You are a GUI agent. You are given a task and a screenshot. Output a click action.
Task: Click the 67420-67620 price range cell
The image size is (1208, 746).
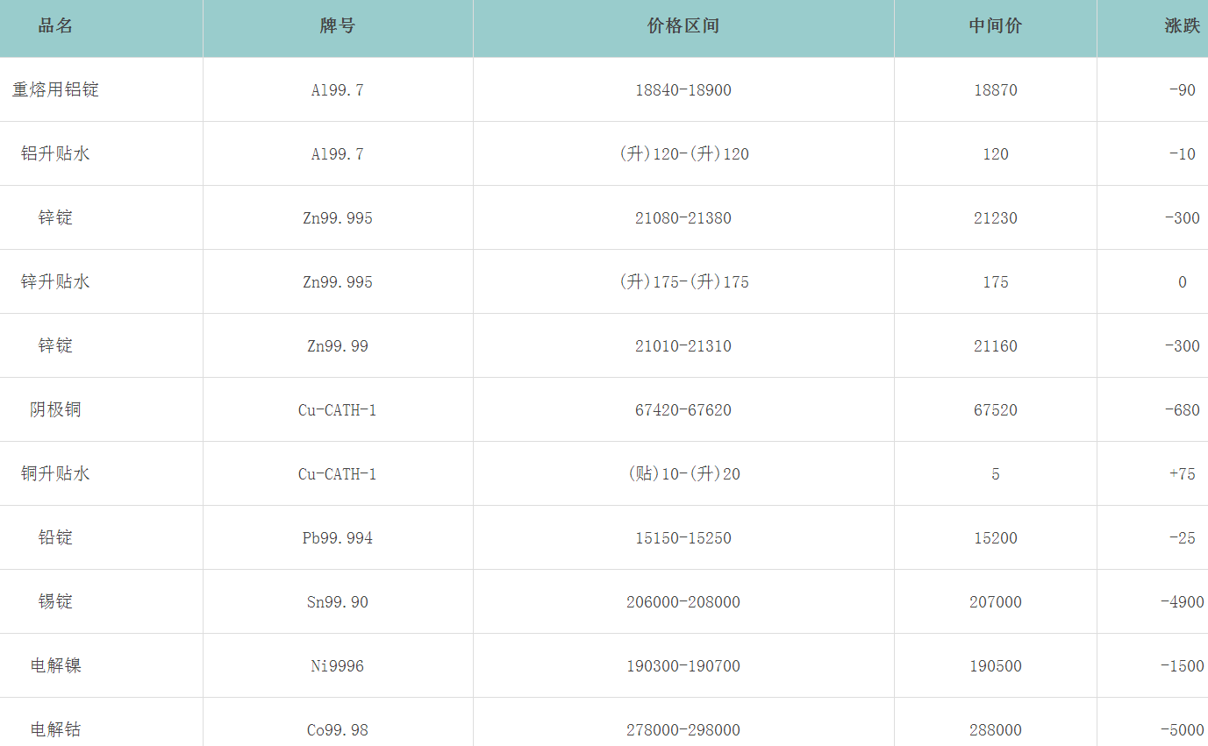(683, 410)
